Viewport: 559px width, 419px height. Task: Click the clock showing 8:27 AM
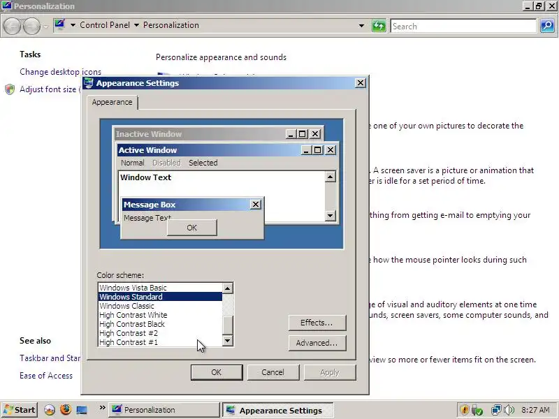[535, 410]
